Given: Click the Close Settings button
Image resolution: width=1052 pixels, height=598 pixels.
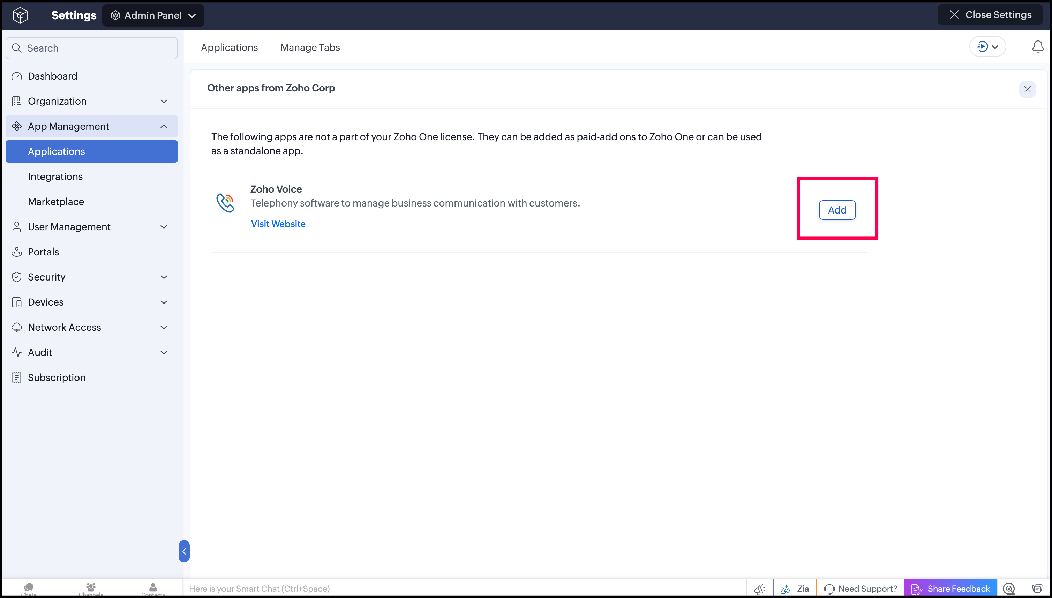Looking at the screenshot, I should coord(990,15).
